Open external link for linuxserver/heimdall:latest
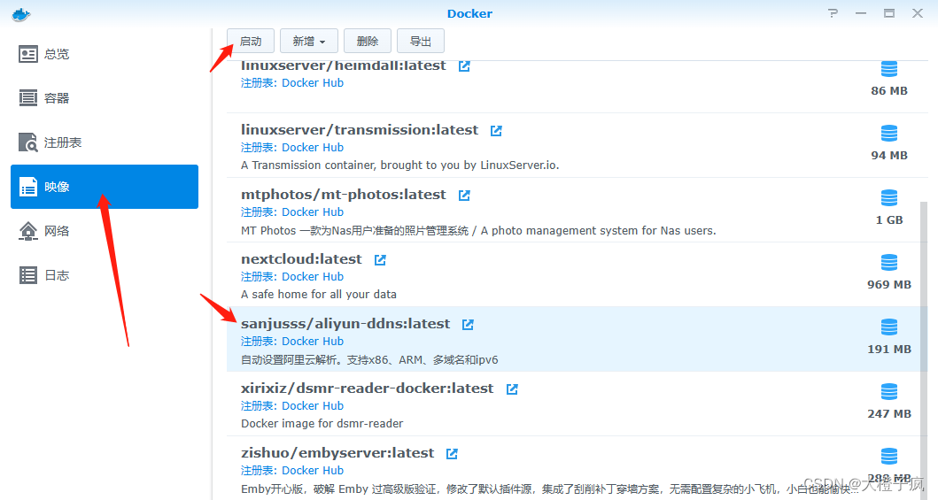The width and height of the screenshot is (938, 500). click(x=464, y=66)
